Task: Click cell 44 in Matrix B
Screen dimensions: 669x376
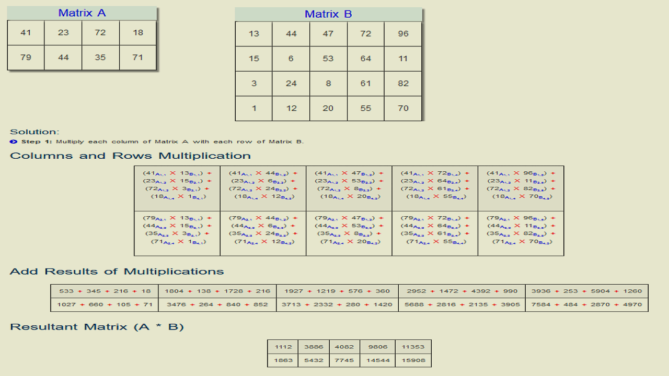Action: click(291, 33)
